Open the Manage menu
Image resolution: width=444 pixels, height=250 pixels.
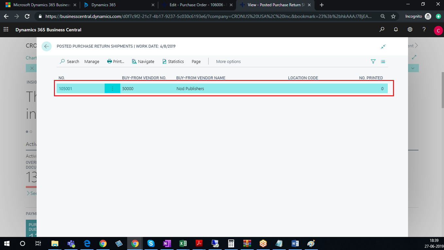click(92, 61)
